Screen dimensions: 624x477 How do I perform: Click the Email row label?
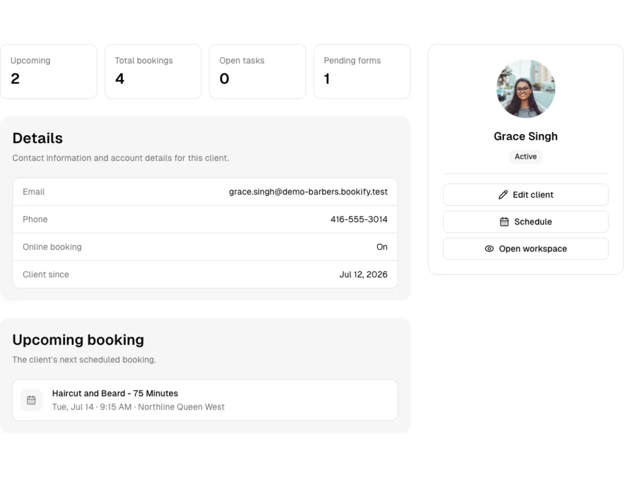point(34,192)
